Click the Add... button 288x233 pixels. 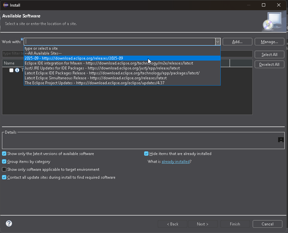237,41
